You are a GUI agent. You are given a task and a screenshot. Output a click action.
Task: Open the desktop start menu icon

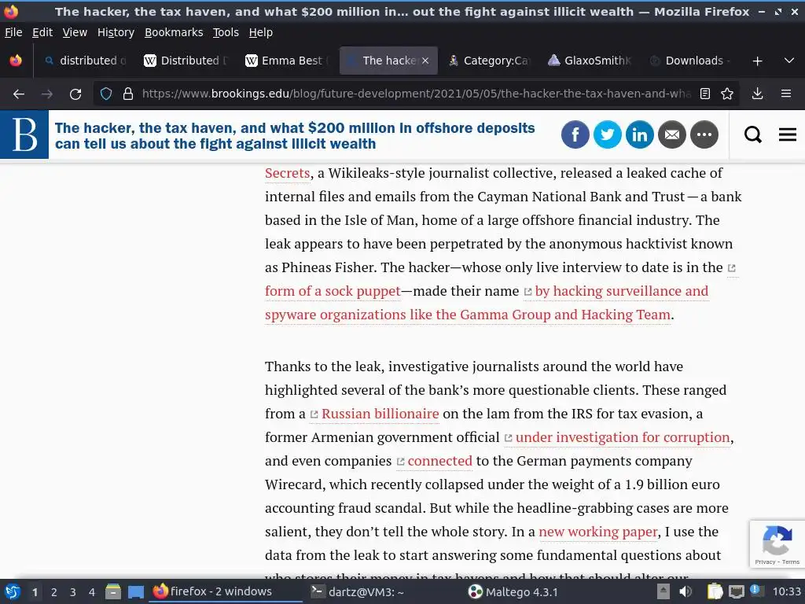pos(12,591)
